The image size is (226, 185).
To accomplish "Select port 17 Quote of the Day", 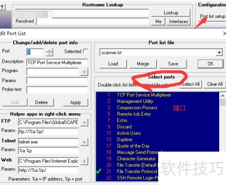I will [157, 146].
